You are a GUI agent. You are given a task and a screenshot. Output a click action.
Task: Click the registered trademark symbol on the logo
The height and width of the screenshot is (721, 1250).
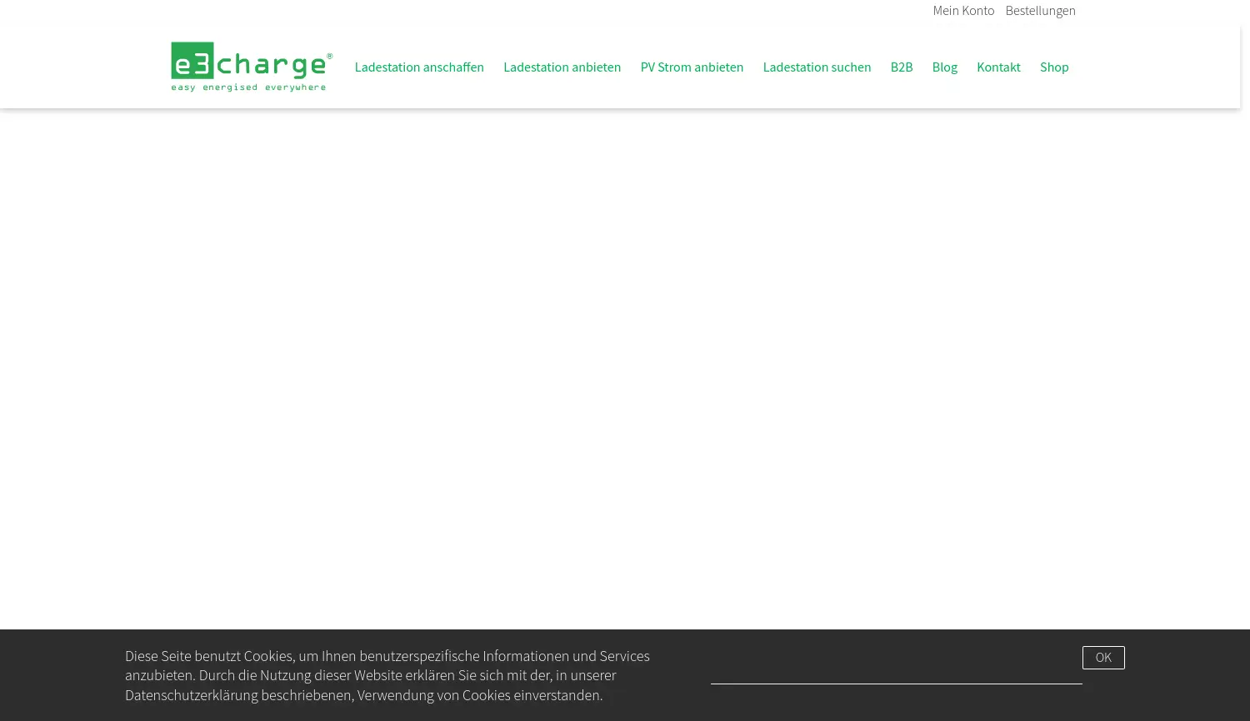point(330,53)
